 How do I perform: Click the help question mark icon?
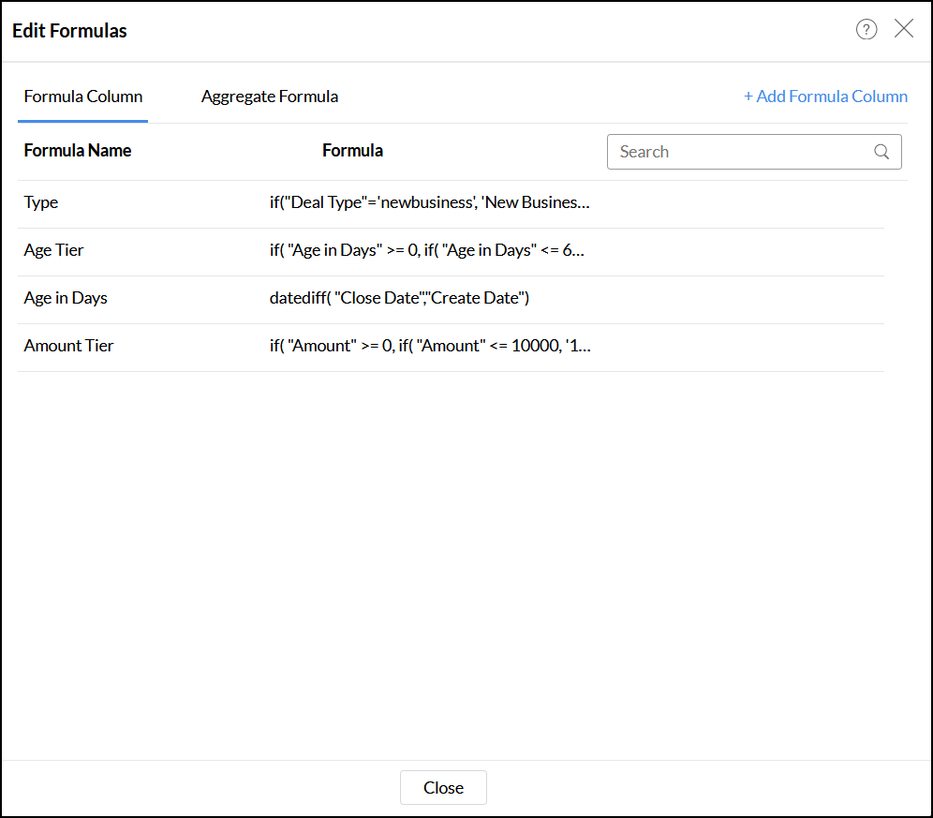click(866, 30)
